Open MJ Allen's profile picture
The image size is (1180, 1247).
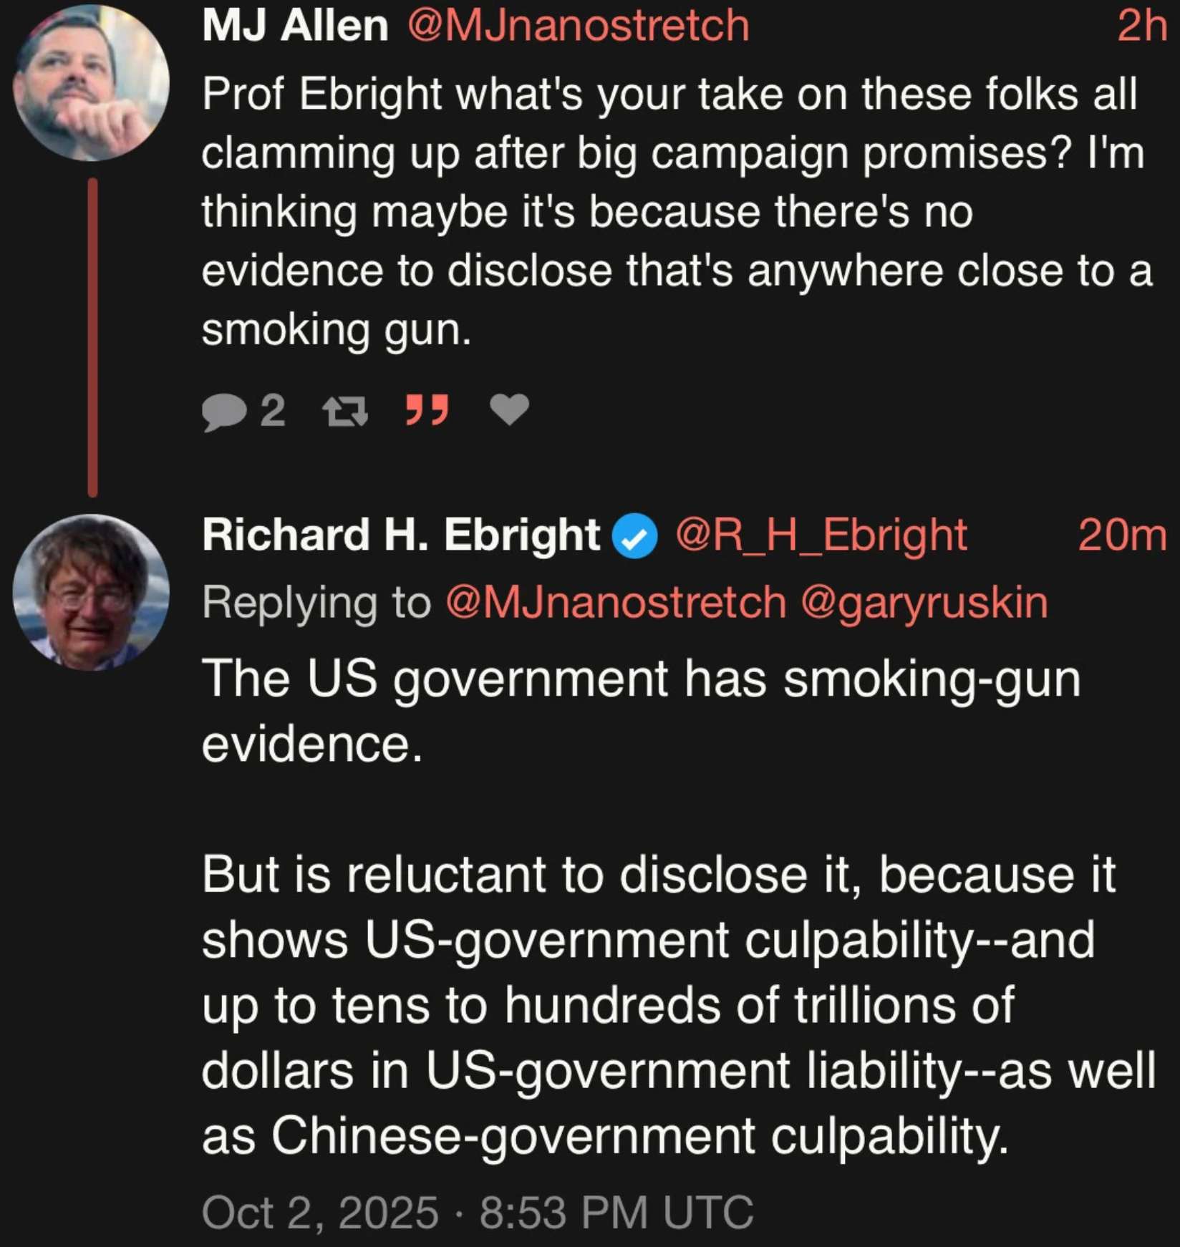[x=91, y=82]
